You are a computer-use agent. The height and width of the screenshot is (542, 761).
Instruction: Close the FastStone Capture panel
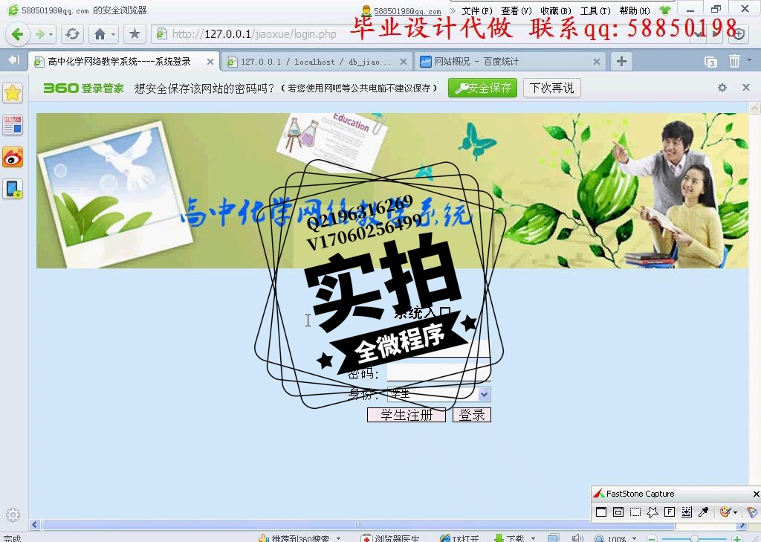coord(756,494)
